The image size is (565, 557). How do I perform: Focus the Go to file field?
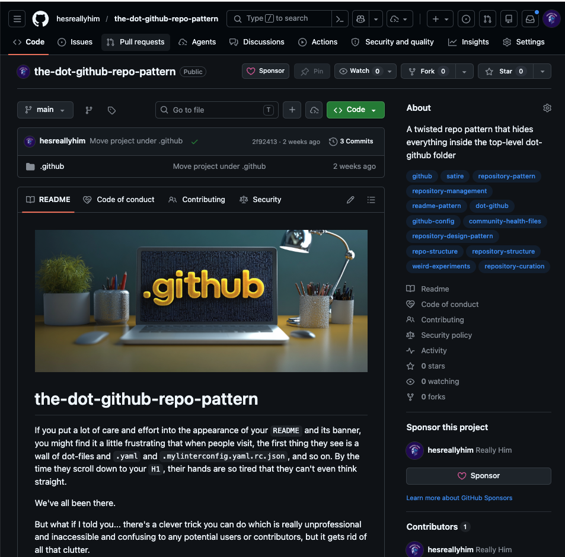216,110
